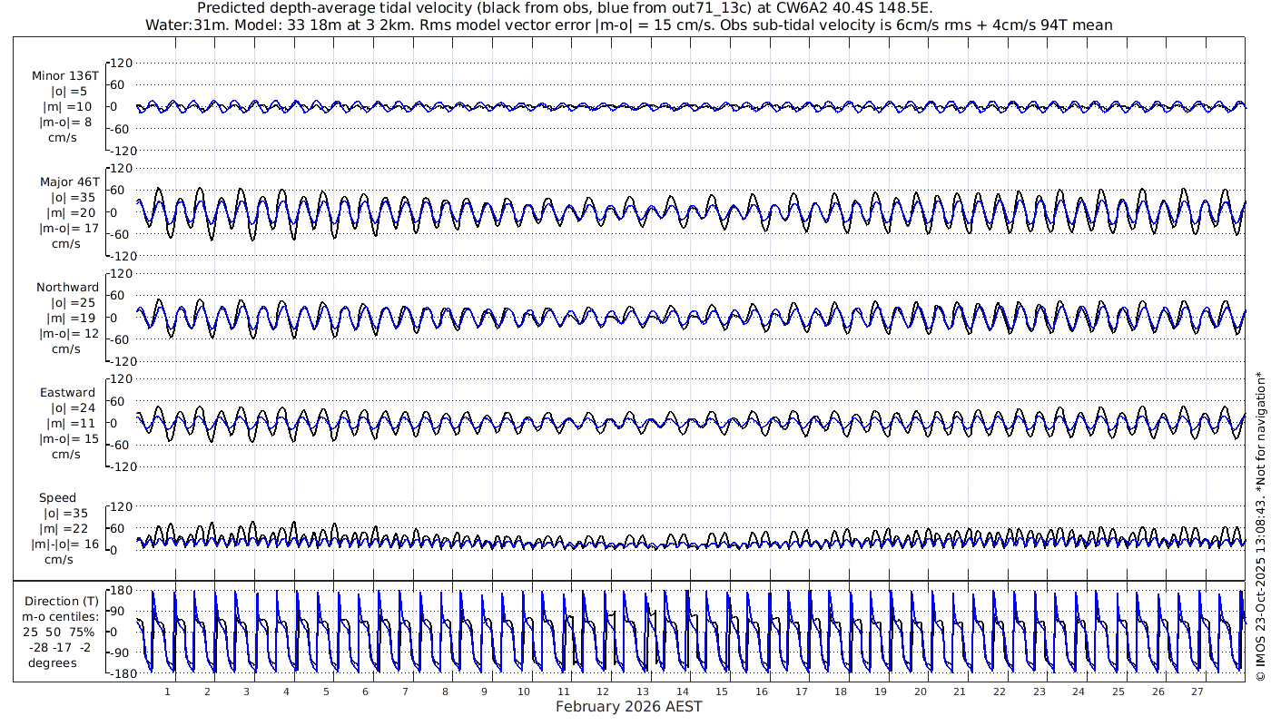Click date tick 8 on the time axis
Screen dimensions: 1271x726
(x=445, y=692)
